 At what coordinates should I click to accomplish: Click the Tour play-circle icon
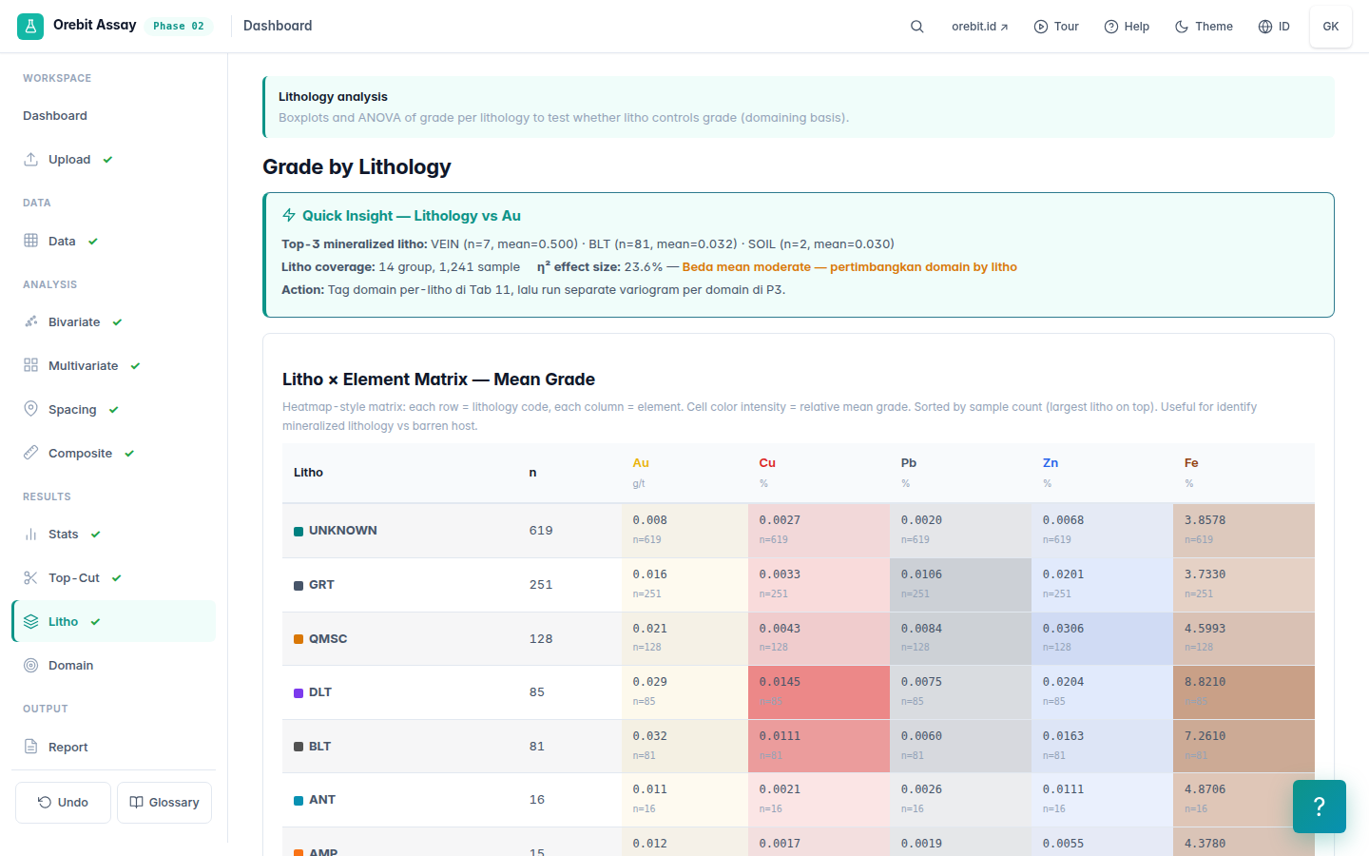1040,27
